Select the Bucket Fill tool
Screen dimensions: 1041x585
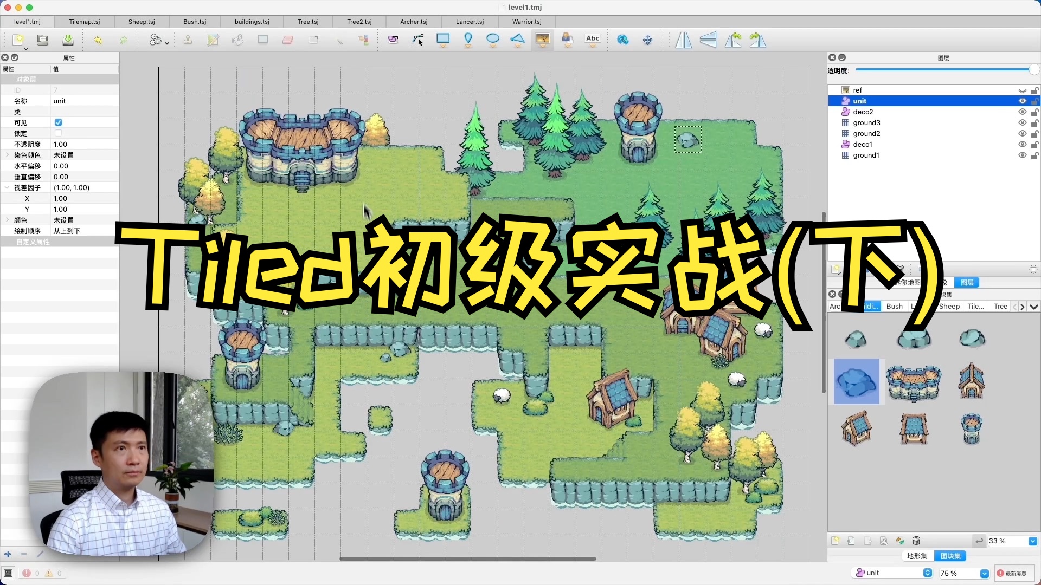(x=237, y=40)
